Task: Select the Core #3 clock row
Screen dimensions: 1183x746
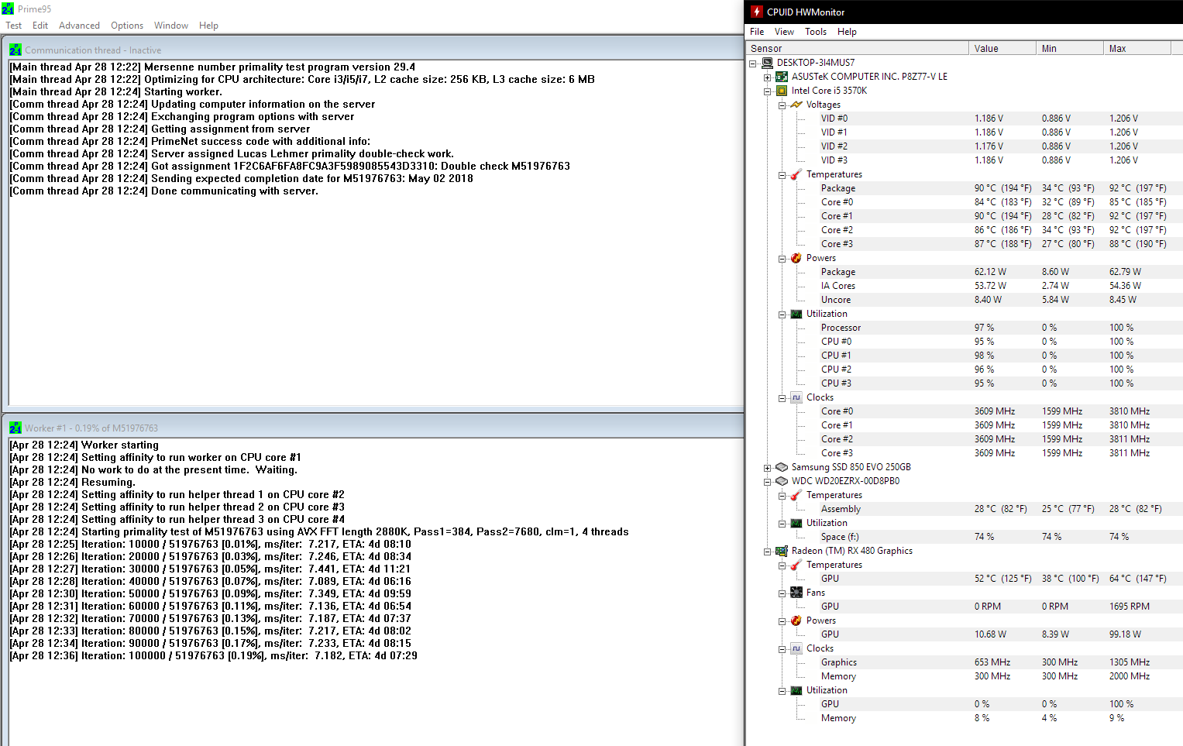Action: click(1000, 453)
